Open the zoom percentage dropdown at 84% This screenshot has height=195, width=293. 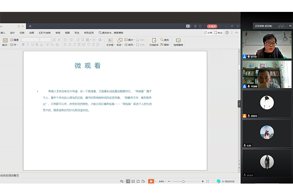(163, 181)
